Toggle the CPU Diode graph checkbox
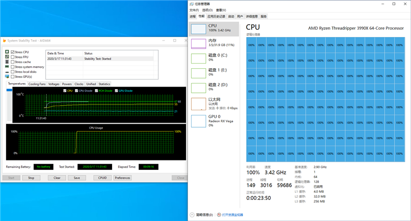This screenshot has width=411, height=221. tap(76, 91)
